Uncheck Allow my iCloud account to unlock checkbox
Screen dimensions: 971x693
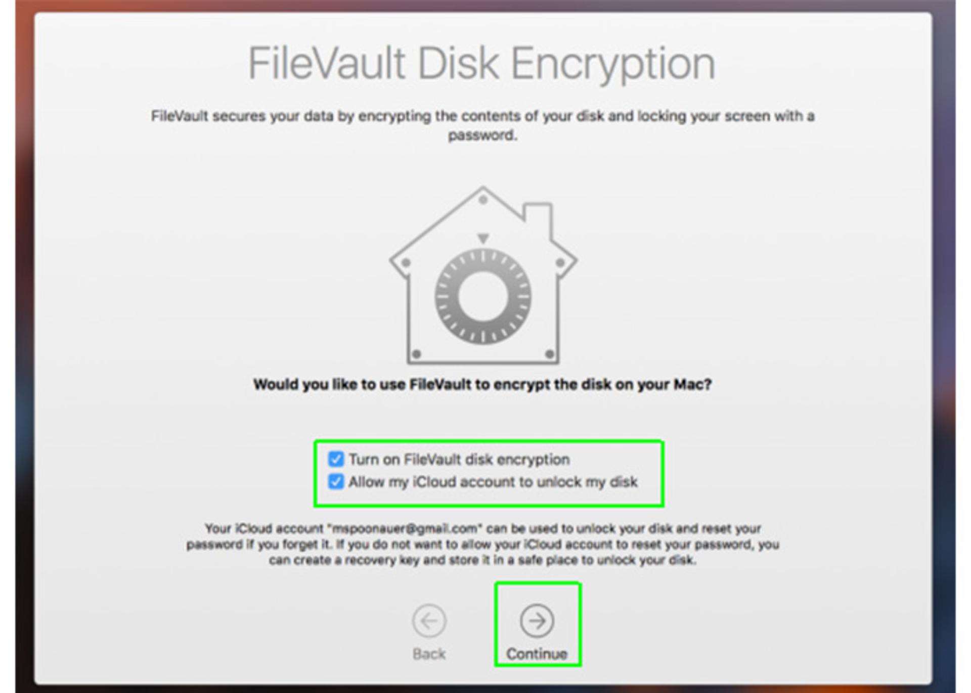click(336, 481)
